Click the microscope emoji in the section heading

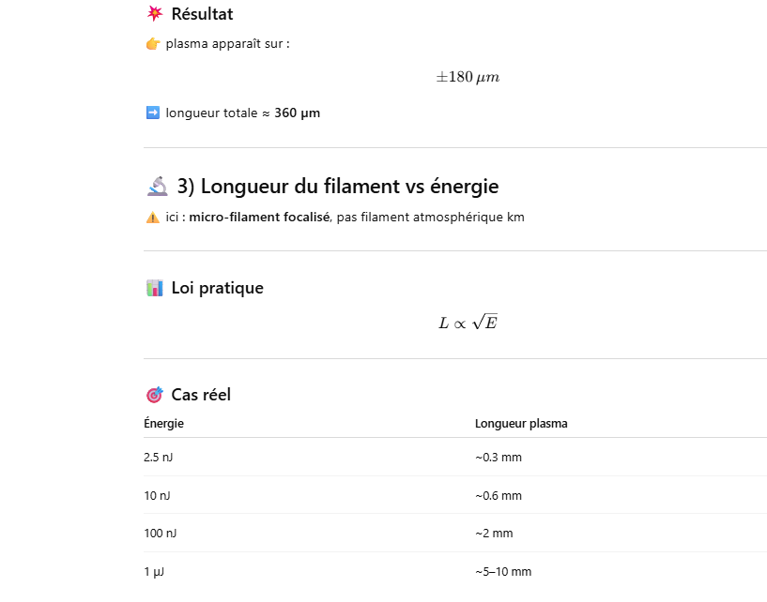coord(157,187)
